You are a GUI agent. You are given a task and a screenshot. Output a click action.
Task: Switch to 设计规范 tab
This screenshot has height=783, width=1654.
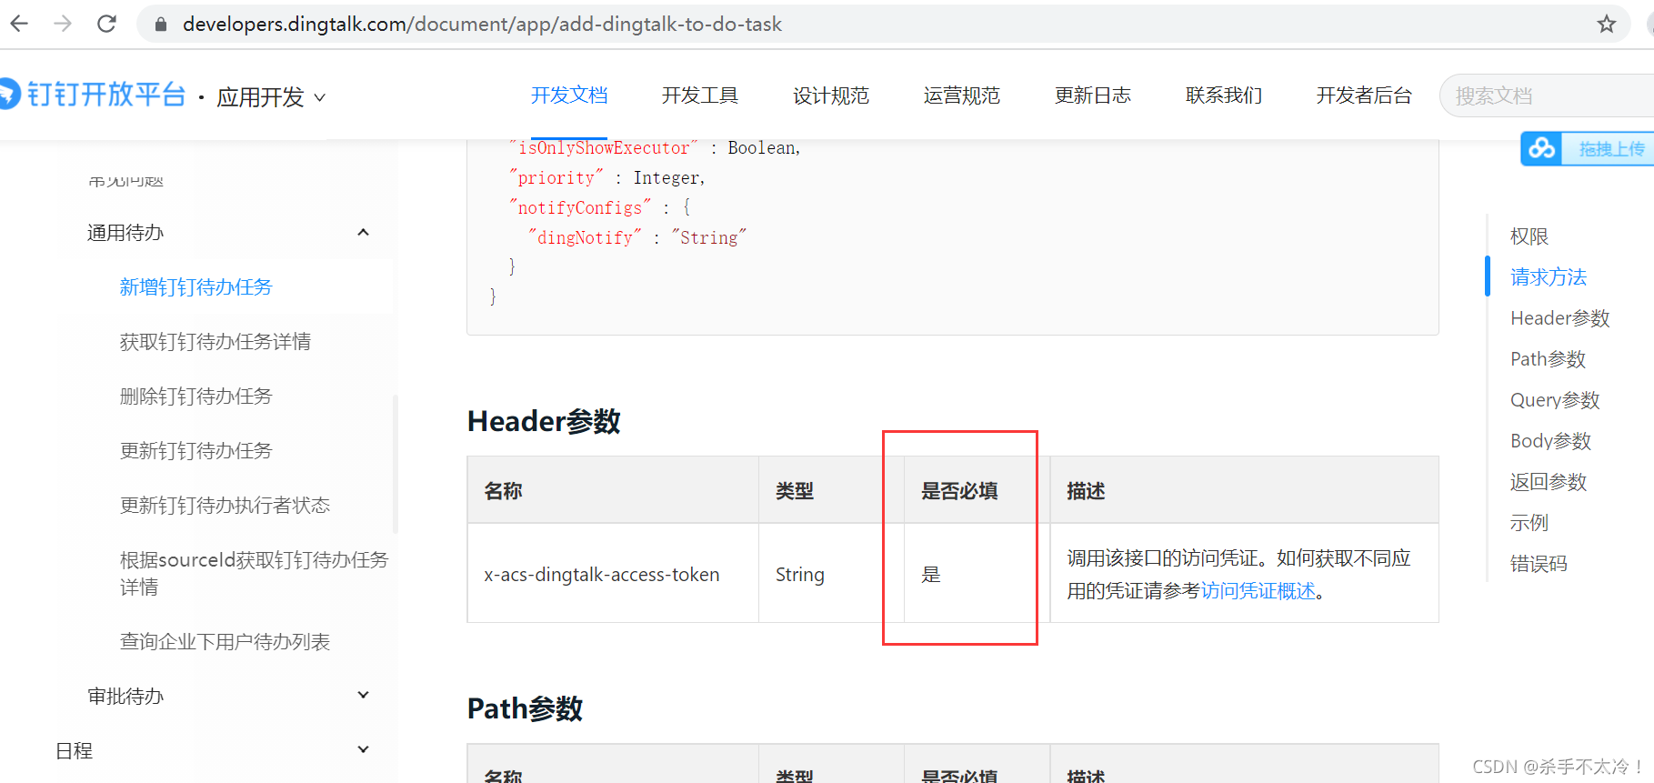831,95
